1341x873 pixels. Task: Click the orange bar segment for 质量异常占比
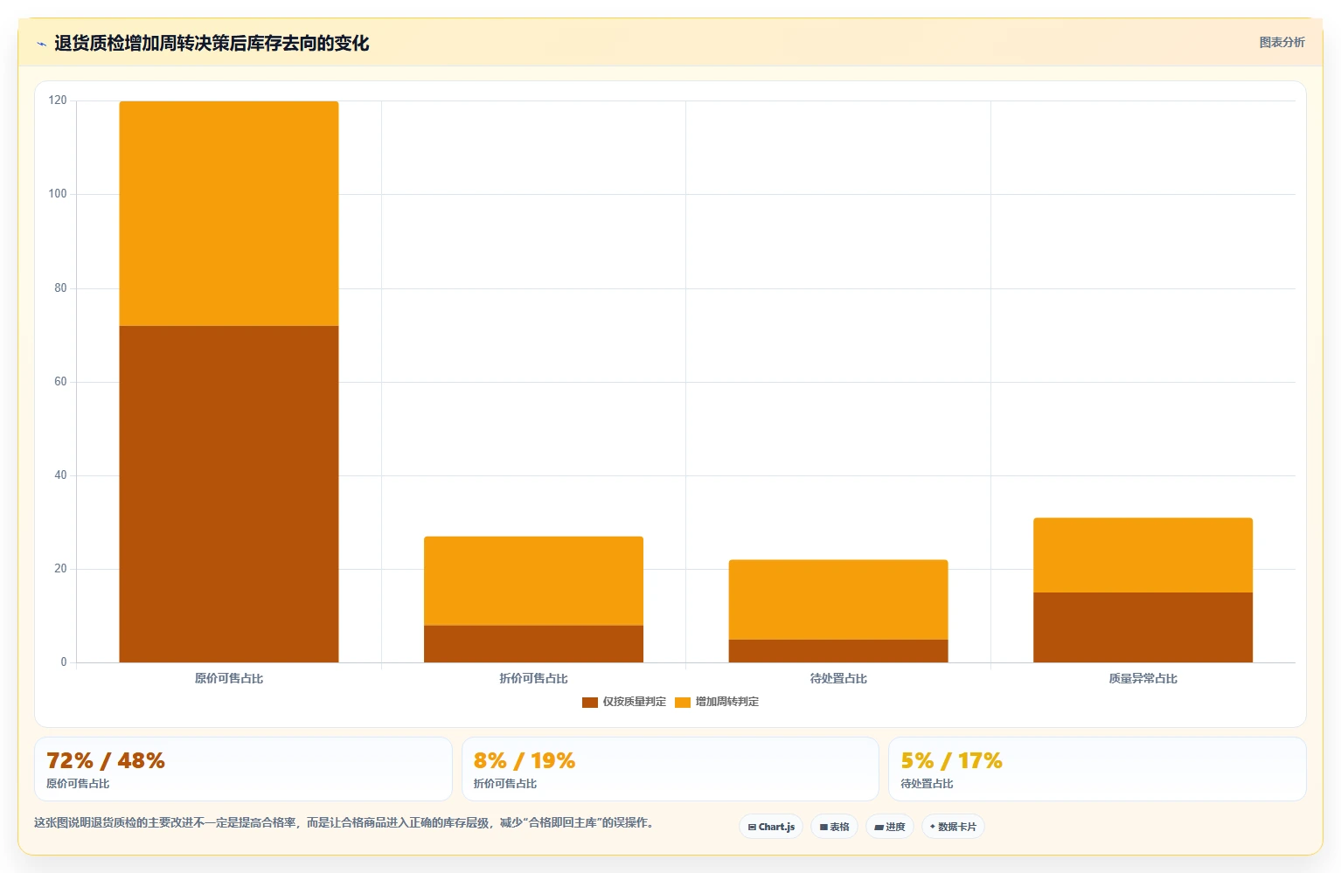[x=1143, y=555]
